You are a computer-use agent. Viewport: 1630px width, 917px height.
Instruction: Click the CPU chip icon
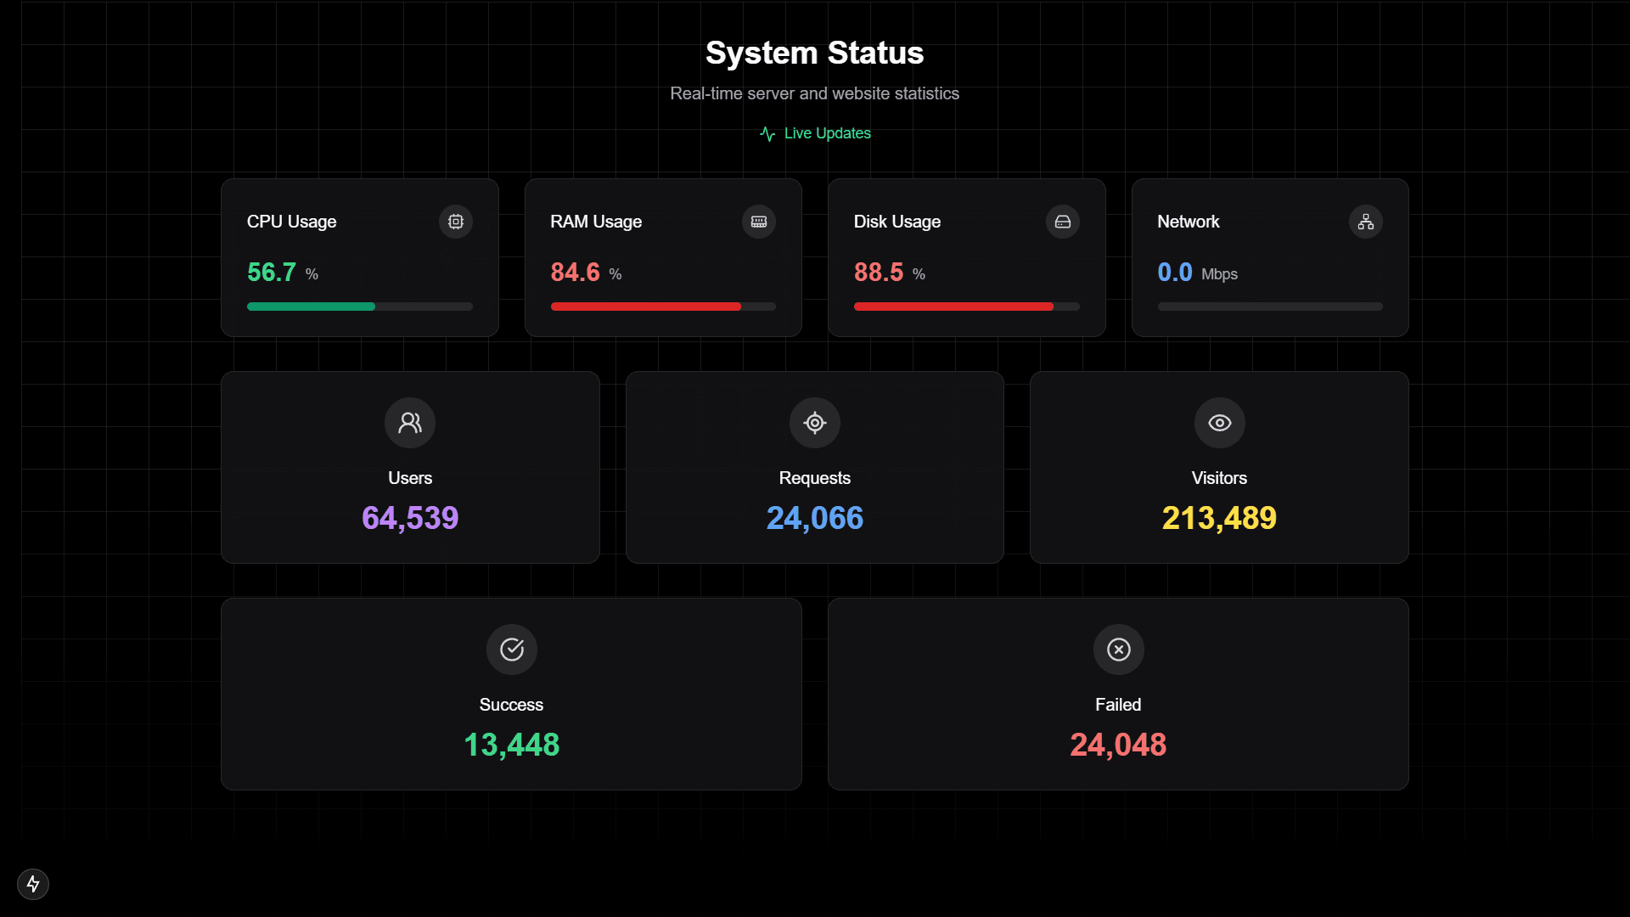456,222
